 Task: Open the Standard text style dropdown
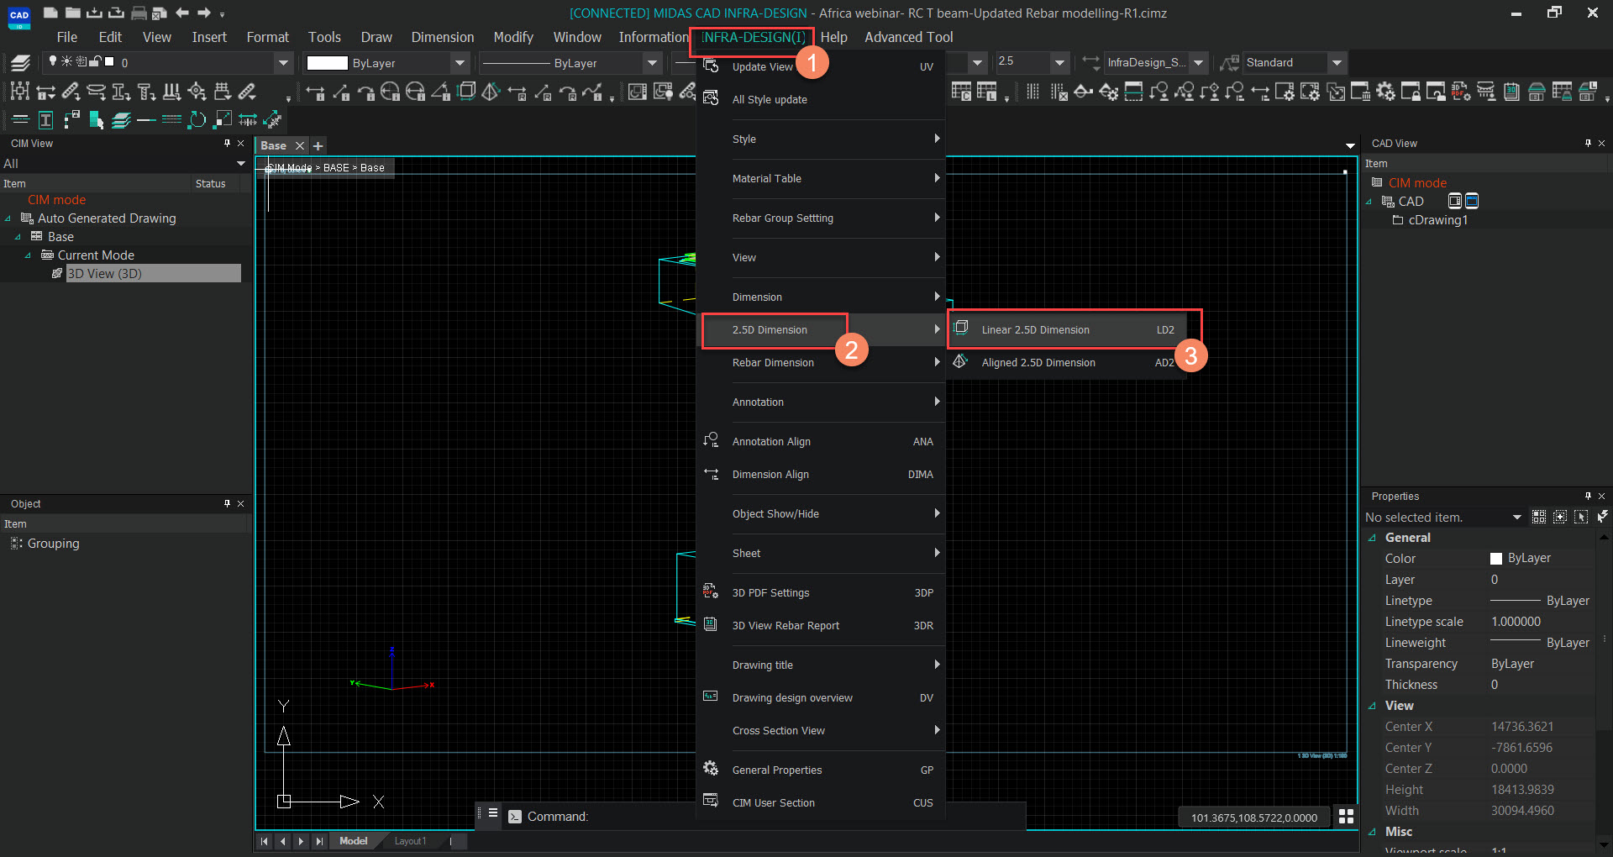click(1337, 63)
